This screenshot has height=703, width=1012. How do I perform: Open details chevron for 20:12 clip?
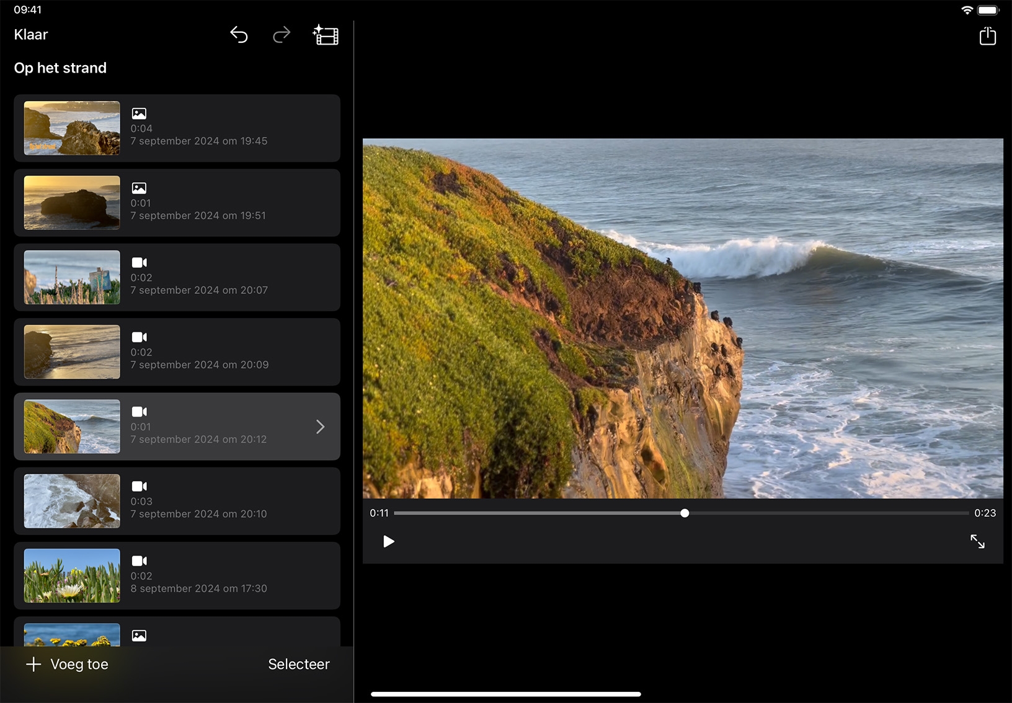(320, 427)
